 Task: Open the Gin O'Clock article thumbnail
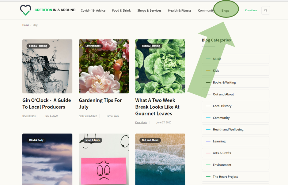(47, 66)
